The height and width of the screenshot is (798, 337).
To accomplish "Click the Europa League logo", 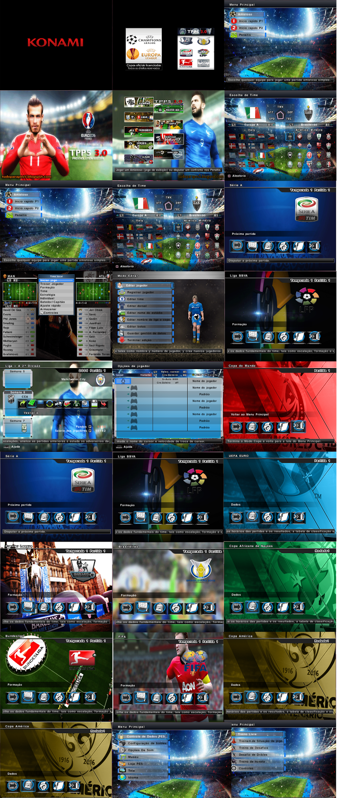I will (144, 54).
